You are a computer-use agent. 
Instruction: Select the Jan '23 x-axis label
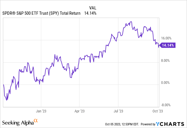click(41, 111)
